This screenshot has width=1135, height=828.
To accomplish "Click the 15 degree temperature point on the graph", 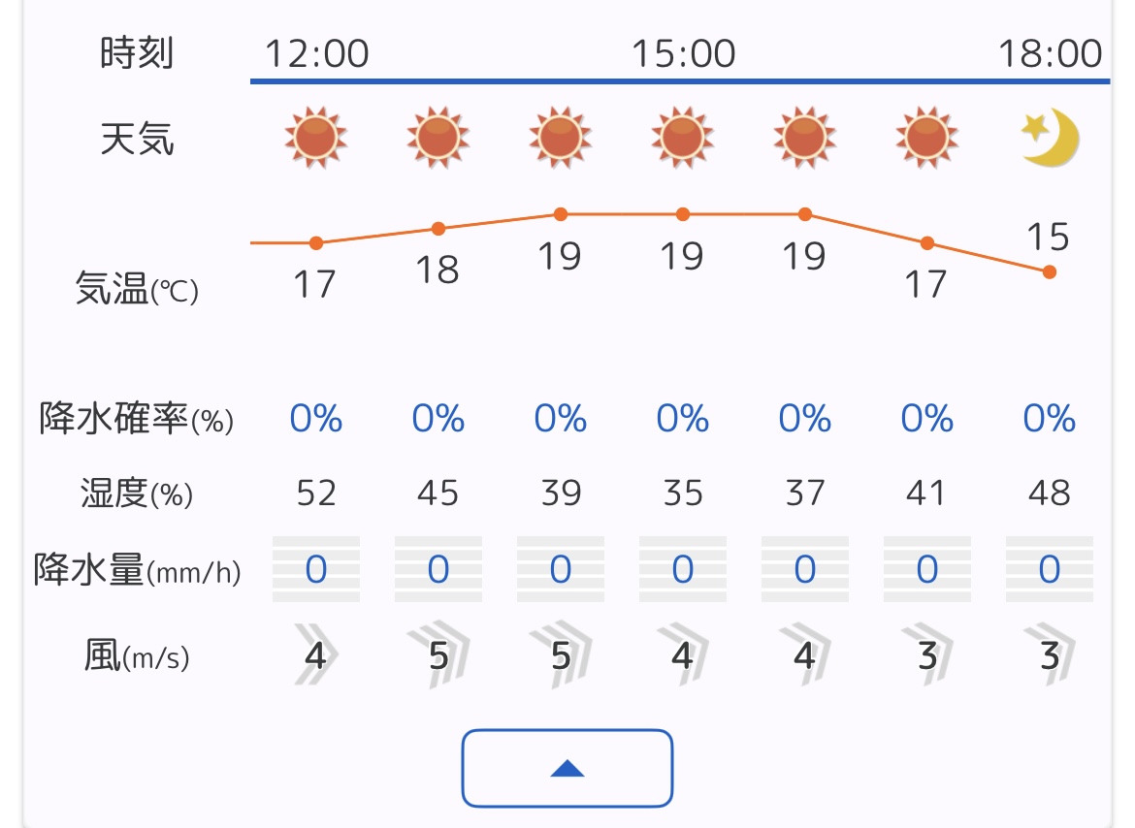I will coord(1050,271).
